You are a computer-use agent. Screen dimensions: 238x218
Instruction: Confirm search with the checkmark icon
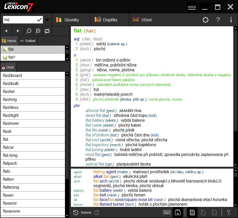pos(39,20)
